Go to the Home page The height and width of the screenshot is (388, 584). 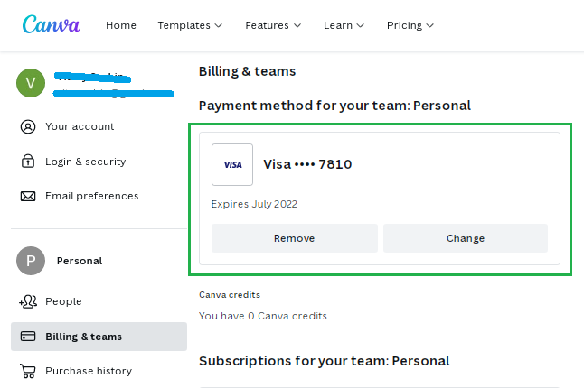coord(121,25)
